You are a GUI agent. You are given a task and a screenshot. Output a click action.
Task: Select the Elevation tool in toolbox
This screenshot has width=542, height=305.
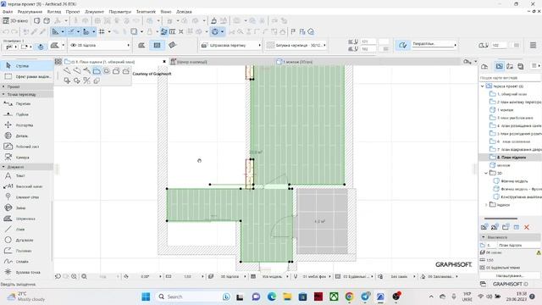(26, 114)
